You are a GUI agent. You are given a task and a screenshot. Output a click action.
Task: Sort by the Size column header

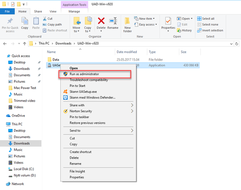pos(184,52)
